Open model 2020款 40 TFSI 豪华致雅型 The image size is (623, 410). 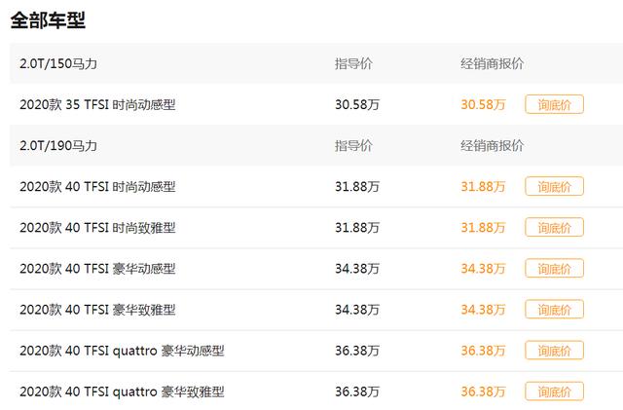(x=97, y=310)
